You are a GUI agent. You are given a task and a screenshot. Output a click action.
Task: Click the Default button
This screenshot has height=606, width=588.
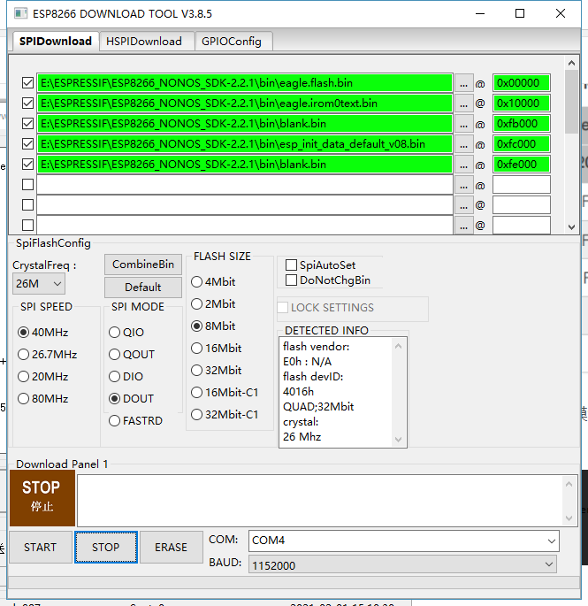point(143,288)
